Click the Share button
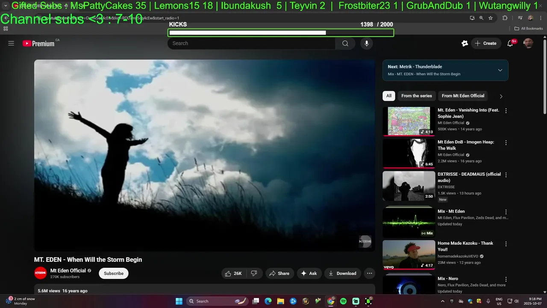The width and height of the screenshot is (547, 308). pyautogui.click(x=279, y=273)
